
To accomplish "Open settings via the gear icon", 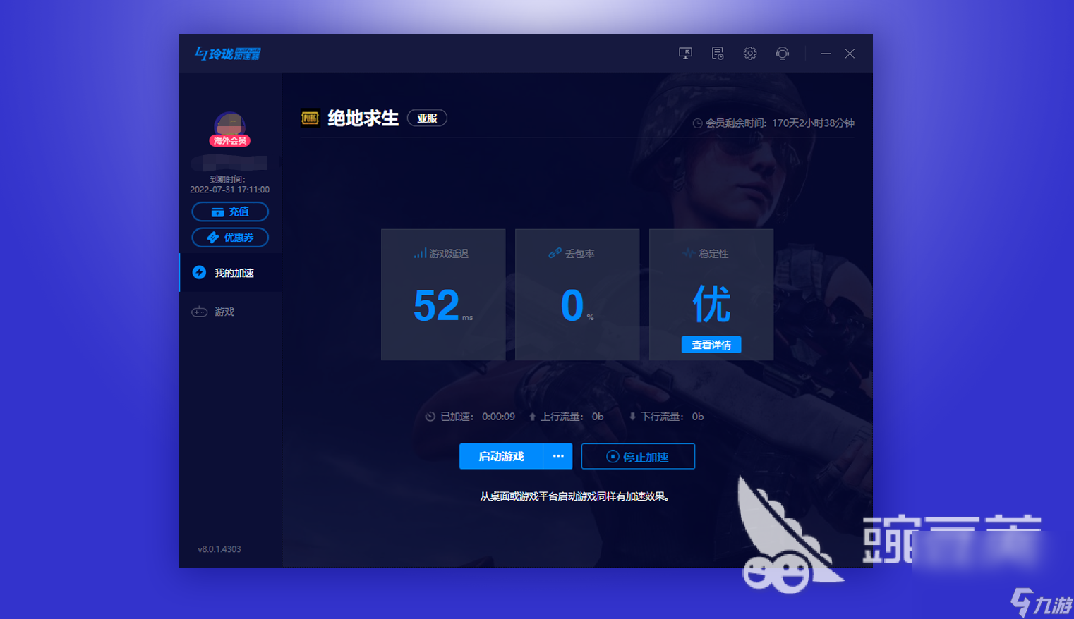I will tap(750, 54).
